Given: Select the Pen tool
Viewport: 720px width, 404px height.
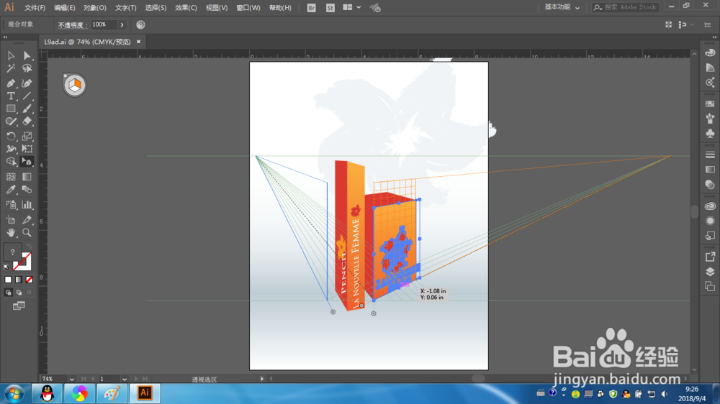Looking at the screenshot, I should 11,83.
